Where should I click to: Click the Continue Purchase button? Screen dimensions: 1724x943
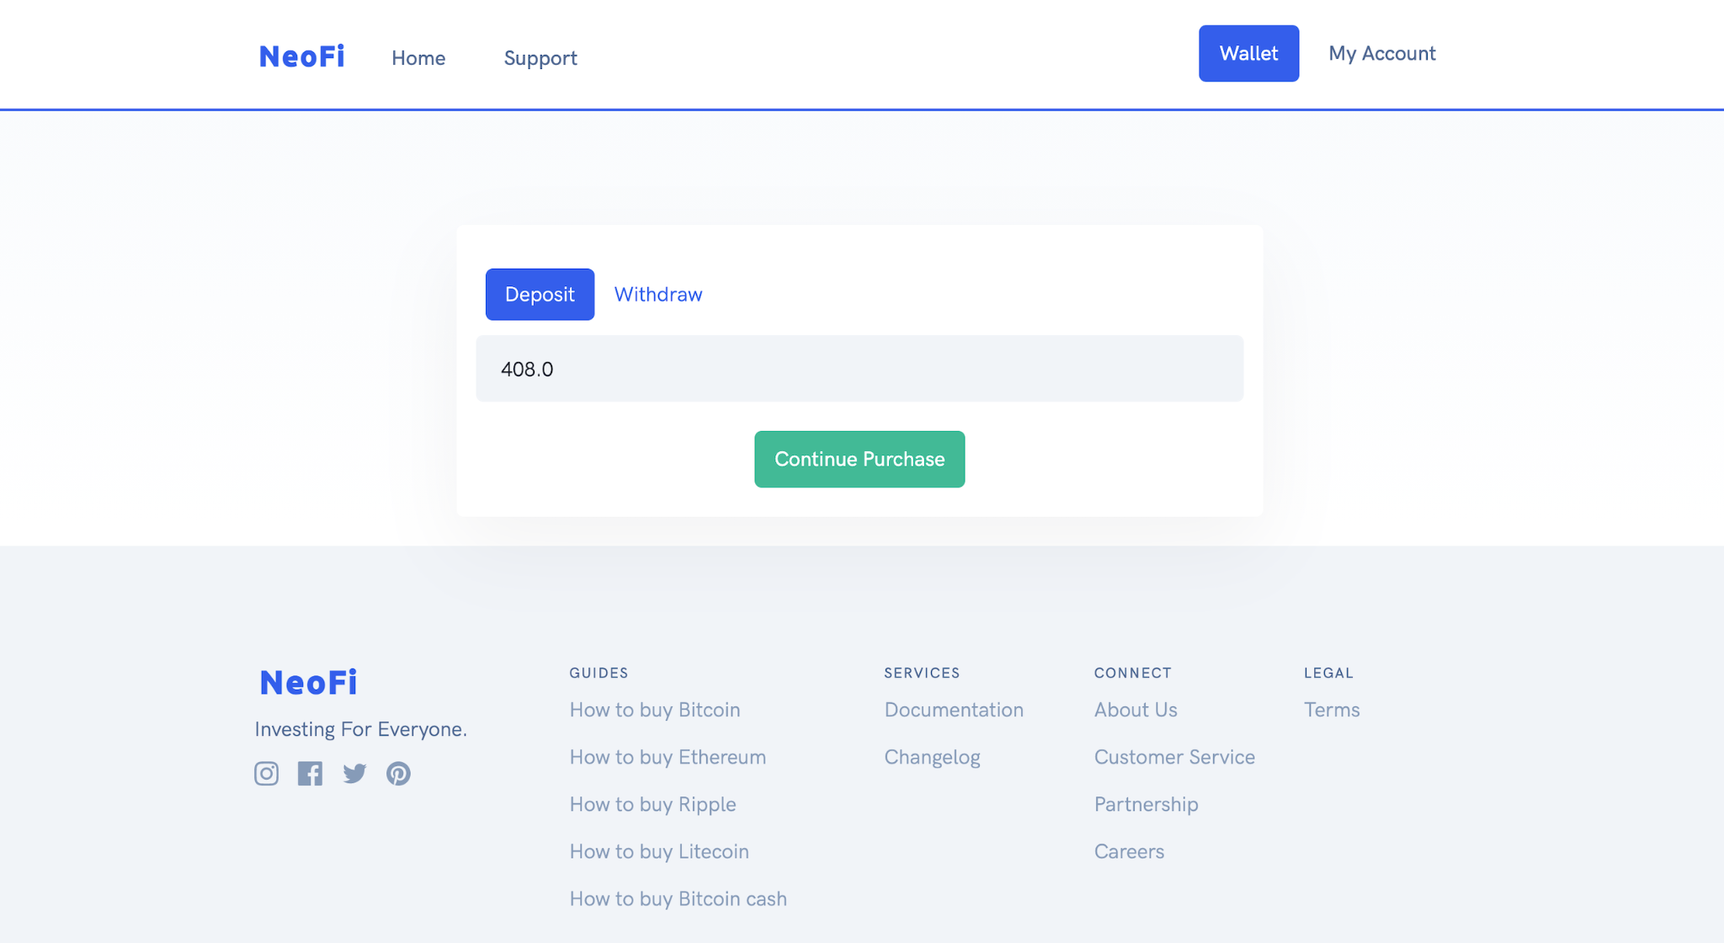click(x=859, y=459)
